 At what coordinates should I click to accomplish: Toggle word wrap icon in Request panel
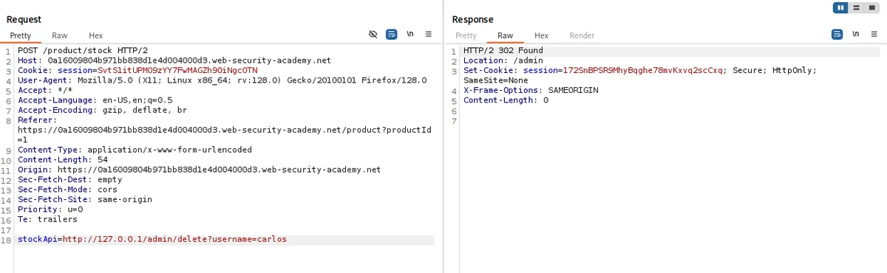[x=392, y=35]
